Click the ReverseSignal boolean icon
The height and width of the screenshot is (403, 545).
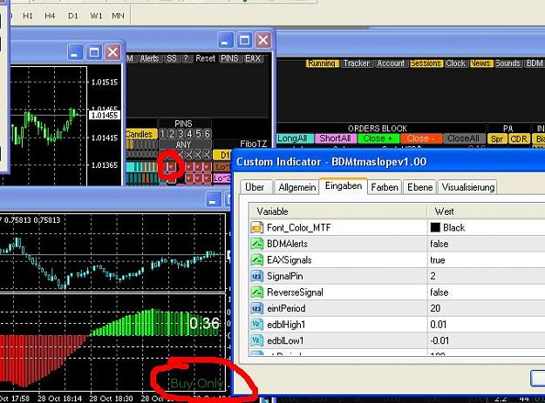coord(257,292)
